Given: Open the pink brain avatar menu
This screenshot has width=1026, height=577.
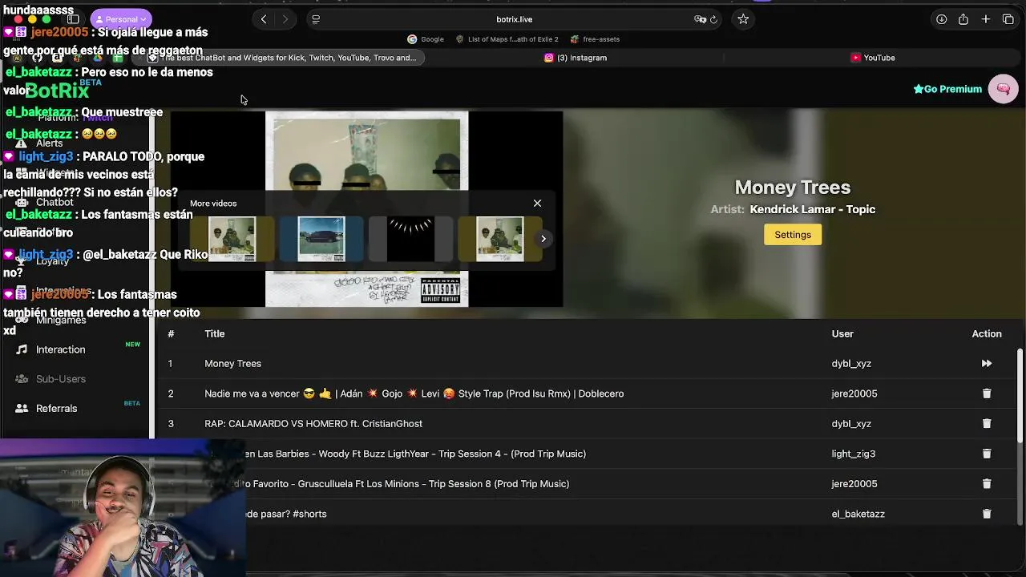Looking at the screenshot, I should click(x=1003, y=89).
